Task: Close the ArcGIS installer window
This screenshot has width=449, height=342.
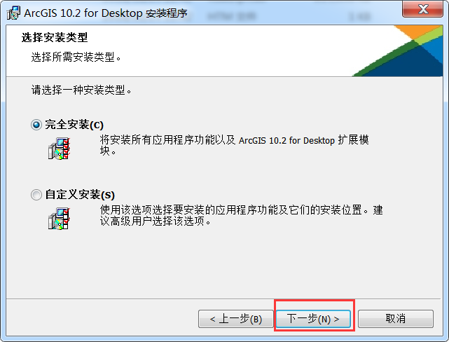Action: tap(422, 9)
